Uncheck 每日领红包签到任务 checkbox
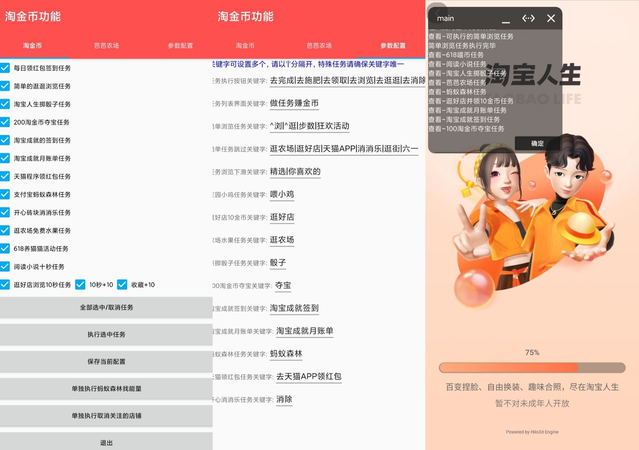Viewport: 639px width, 450px height. coord(5,68)
